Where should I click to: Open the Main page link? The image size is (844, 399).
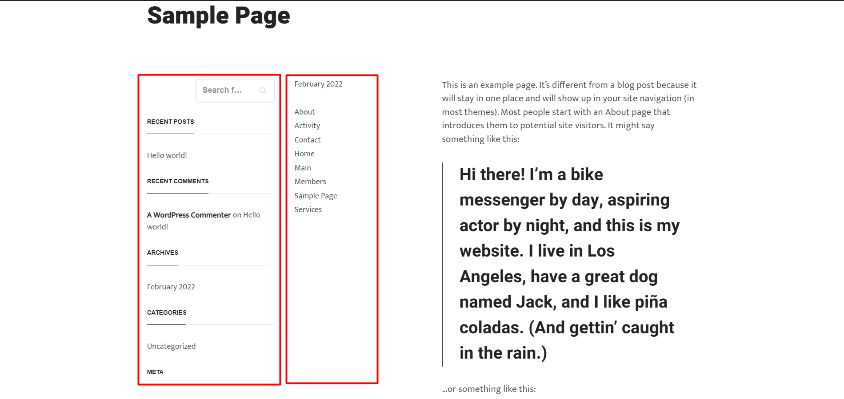point(303,168)
